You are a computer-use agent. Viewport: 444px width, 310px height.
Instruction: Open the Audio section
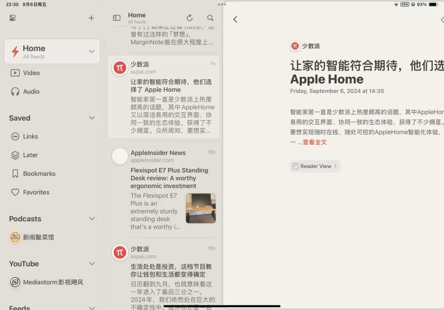[x=52, y=91]
